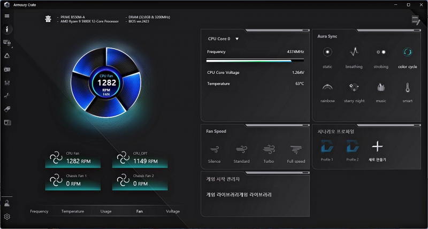This screenshot has height=229, width=428.
Task: Expand the CPU Core 0 dropdown
Action: (x=237, y=39)
